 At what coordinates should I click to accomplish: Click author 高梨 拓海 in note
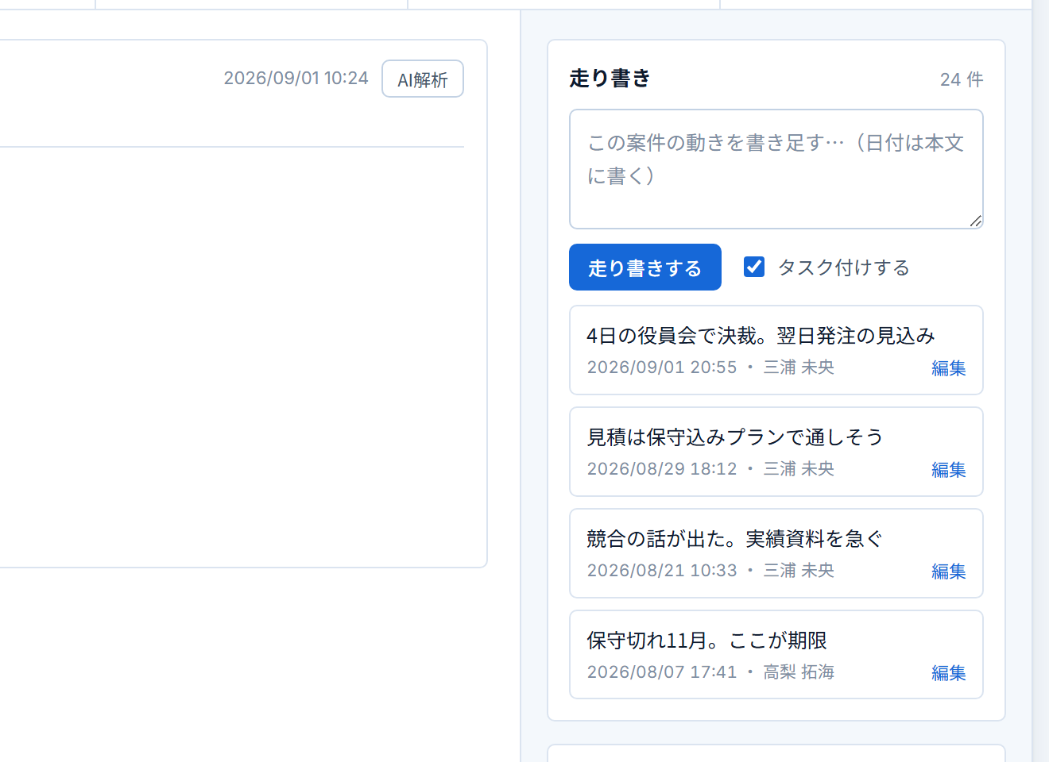pos(799,672)
